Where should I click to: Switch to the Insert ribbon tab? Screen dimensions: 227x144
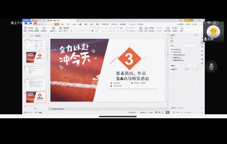point(62,24)
